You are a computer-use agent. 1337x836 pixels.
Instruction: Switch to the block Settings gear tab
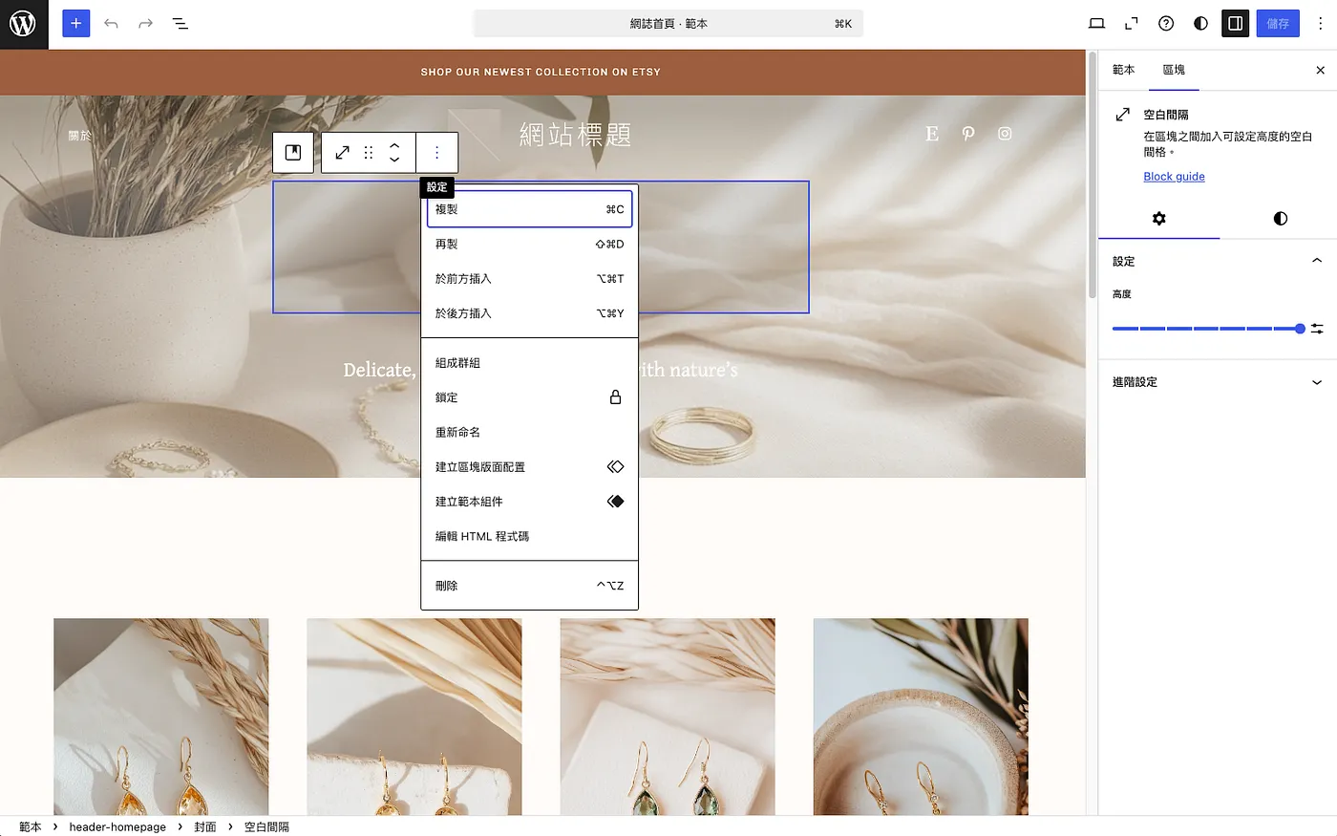[x=1158, y=219]
